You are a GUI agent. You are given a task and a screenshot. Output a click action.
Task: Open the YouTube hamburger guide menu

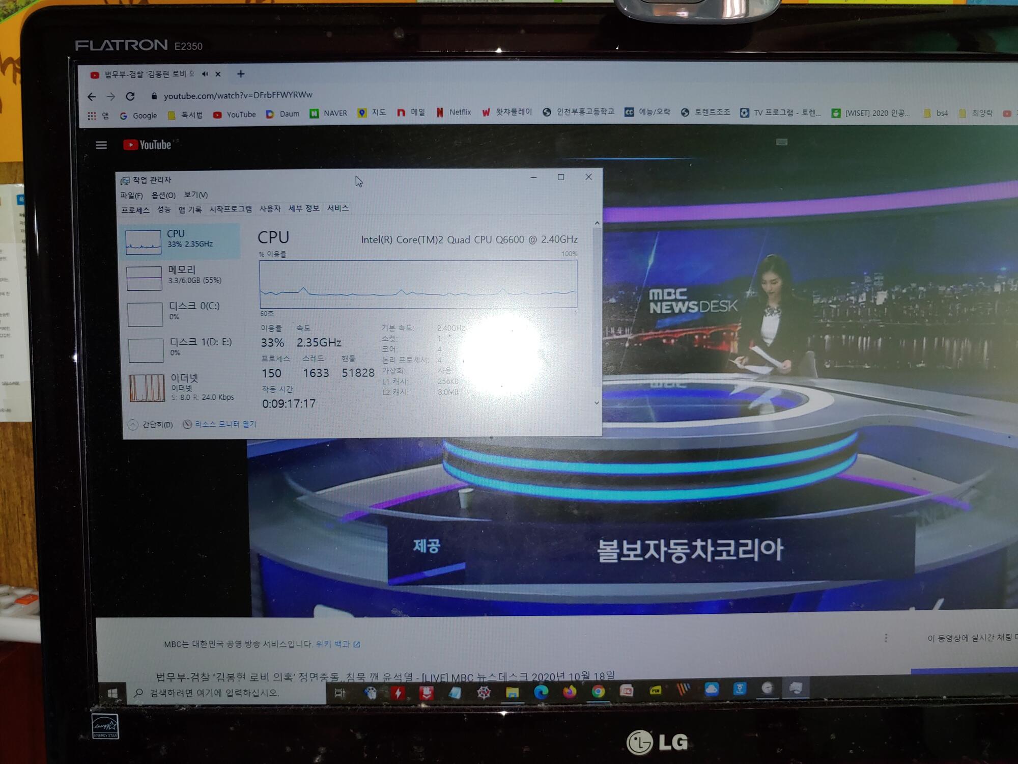click(101, 145)
